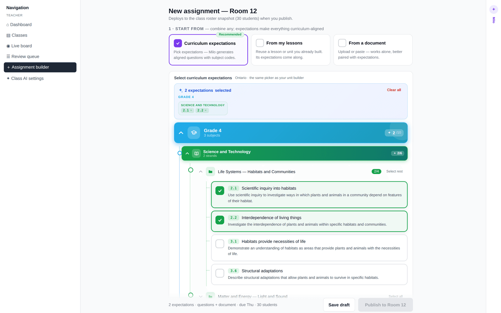Check expectation 3.6 Structural adaptations
501x313 pixels.
point(220,273)
